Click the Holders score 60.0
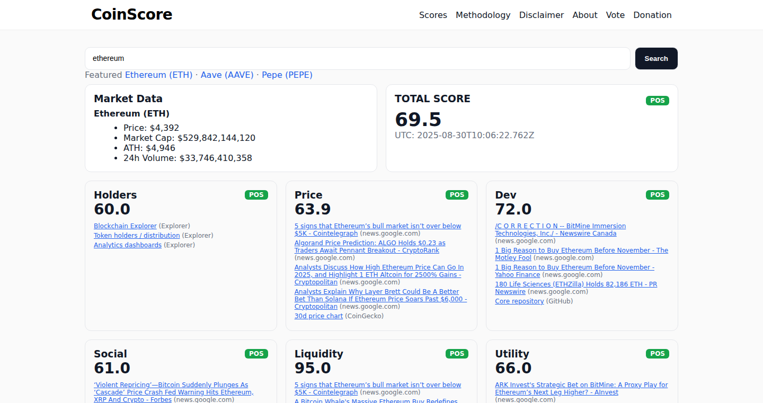This screenshot has width=763, height=403. [x=112, y=209]
